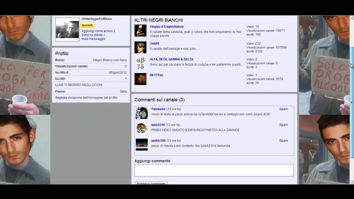
Task: Click inside the 'Aggiungi commento' text box
Action: point(214,170)
